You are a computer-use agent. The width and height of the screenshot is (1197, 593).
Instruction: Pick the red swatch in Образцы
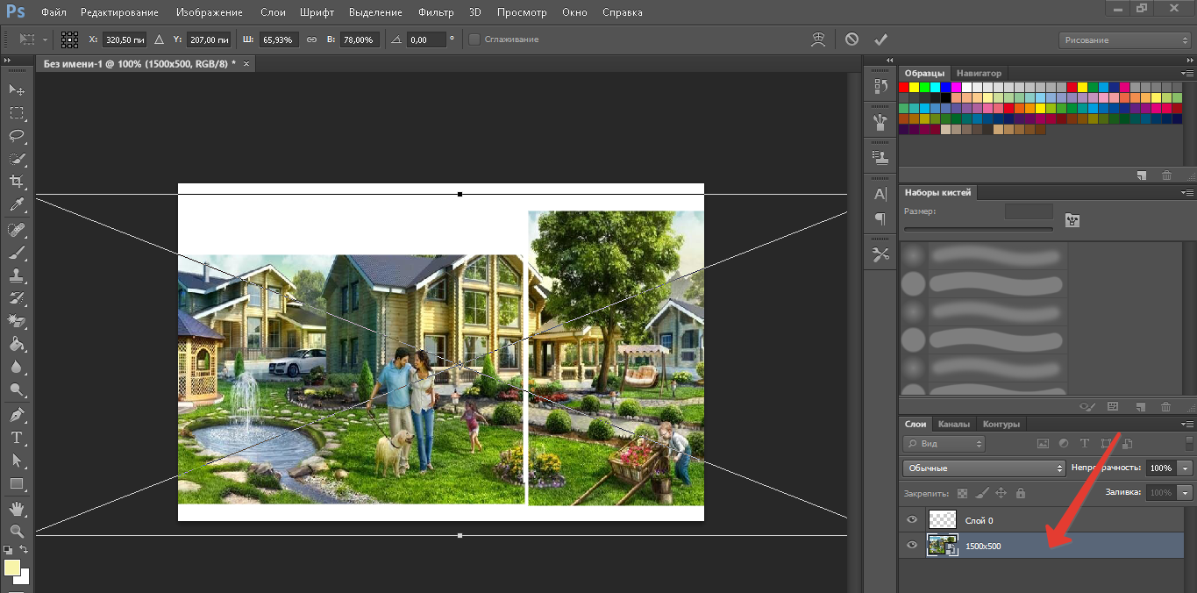904,87
